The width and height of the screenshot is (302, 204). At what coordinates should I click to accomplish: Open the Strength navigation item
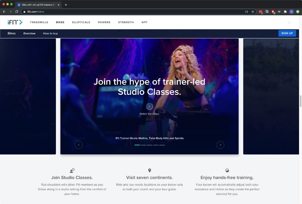[x=126, y=22]
